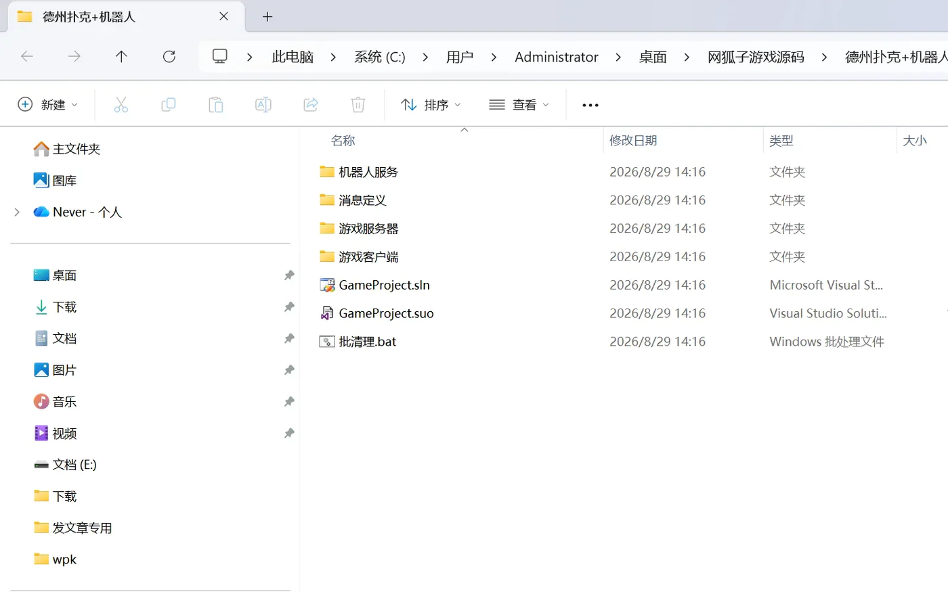This screenshot has width=948, height=592.
Task: Click the 游戏客户端 folder icon
Action: pos(327,257)
